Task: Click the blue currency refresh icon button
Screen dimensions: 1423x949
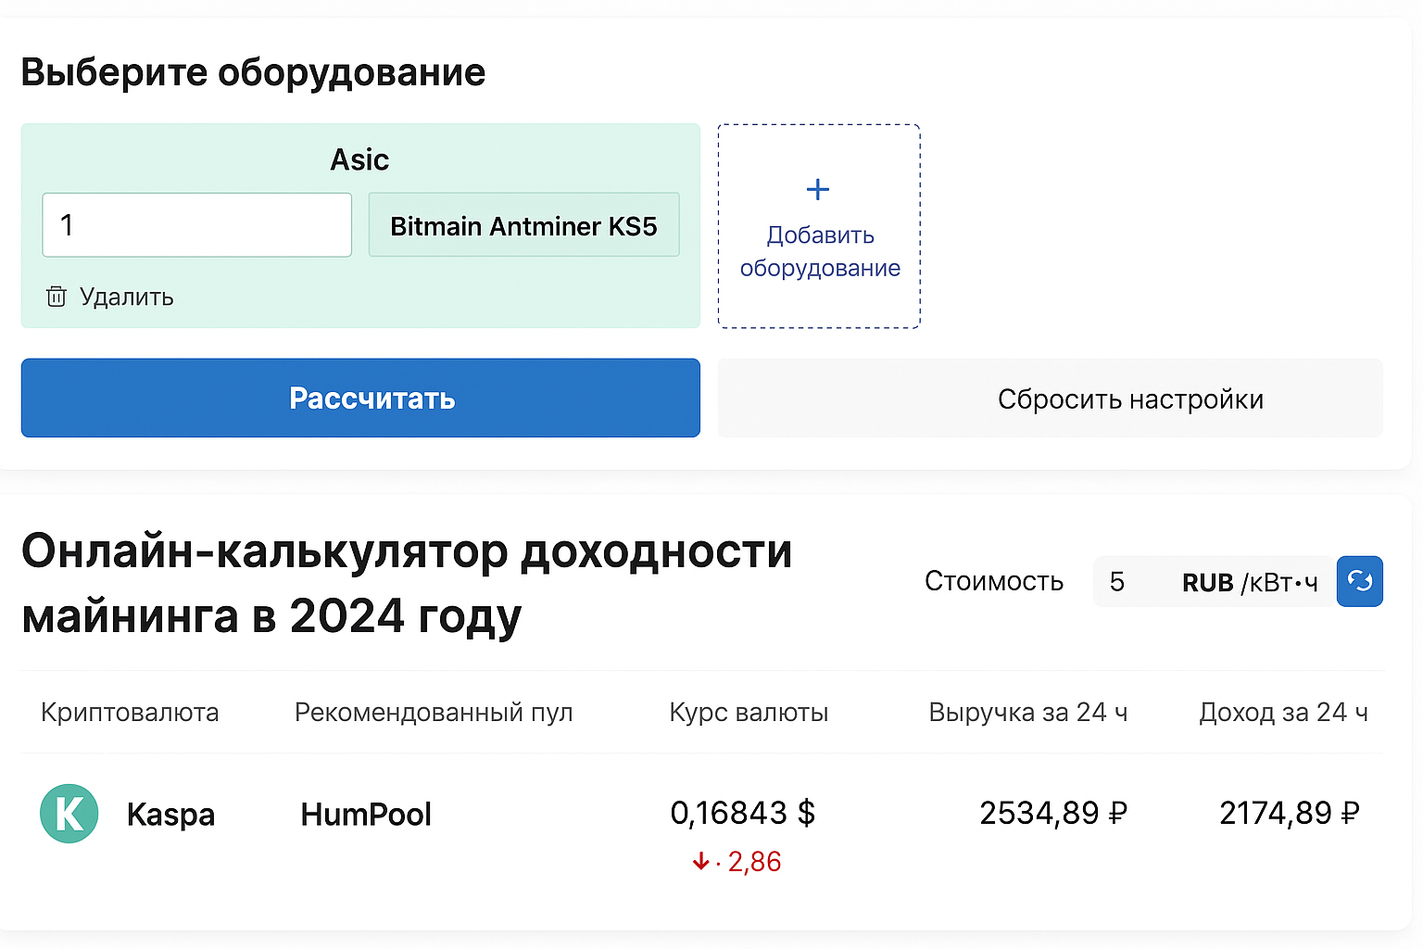Action: coord(1359,581)
